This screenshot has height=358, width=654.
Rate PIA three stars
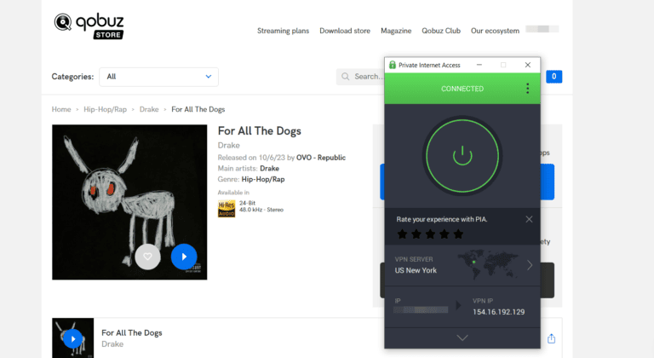click(x=430, y=234)
